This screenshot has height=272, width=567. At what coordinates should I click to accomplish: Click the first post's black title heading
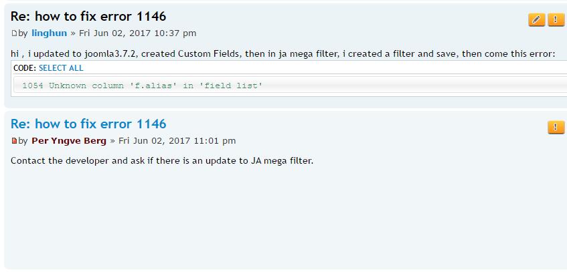(x=88, y=16)
